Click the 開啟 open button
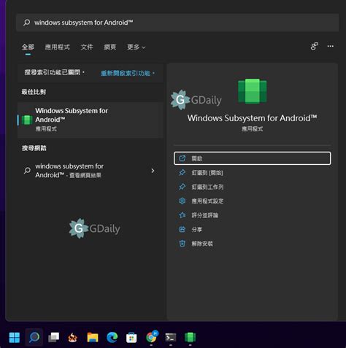 [x=253, y=158]
